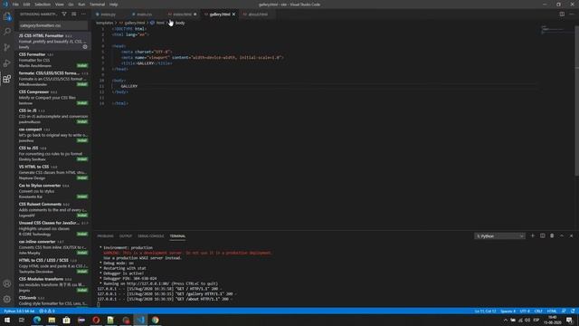Switch to the Output panel tab
Viewport: 579px width, 326px height.
(x=126, y=236)
